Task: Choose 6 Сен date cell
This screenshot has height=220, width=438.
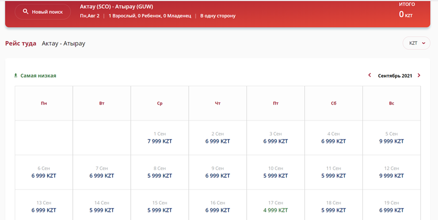Action: click(44, 172)
